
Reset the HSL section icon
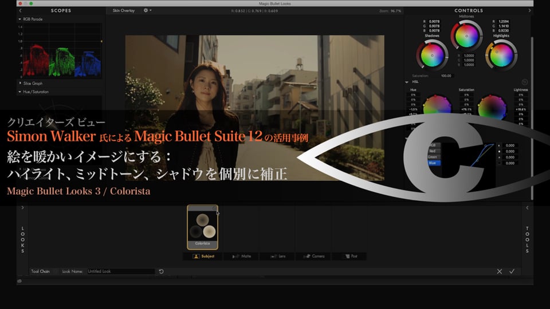[525, 82]
